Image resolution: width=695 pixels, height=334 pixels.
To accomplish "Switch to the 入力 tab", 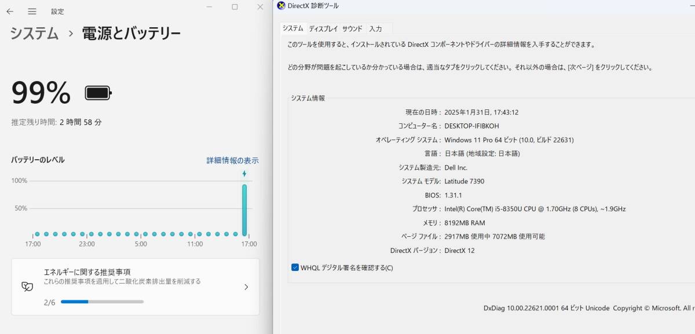I will pyautogui.click(x=375, y=28).
